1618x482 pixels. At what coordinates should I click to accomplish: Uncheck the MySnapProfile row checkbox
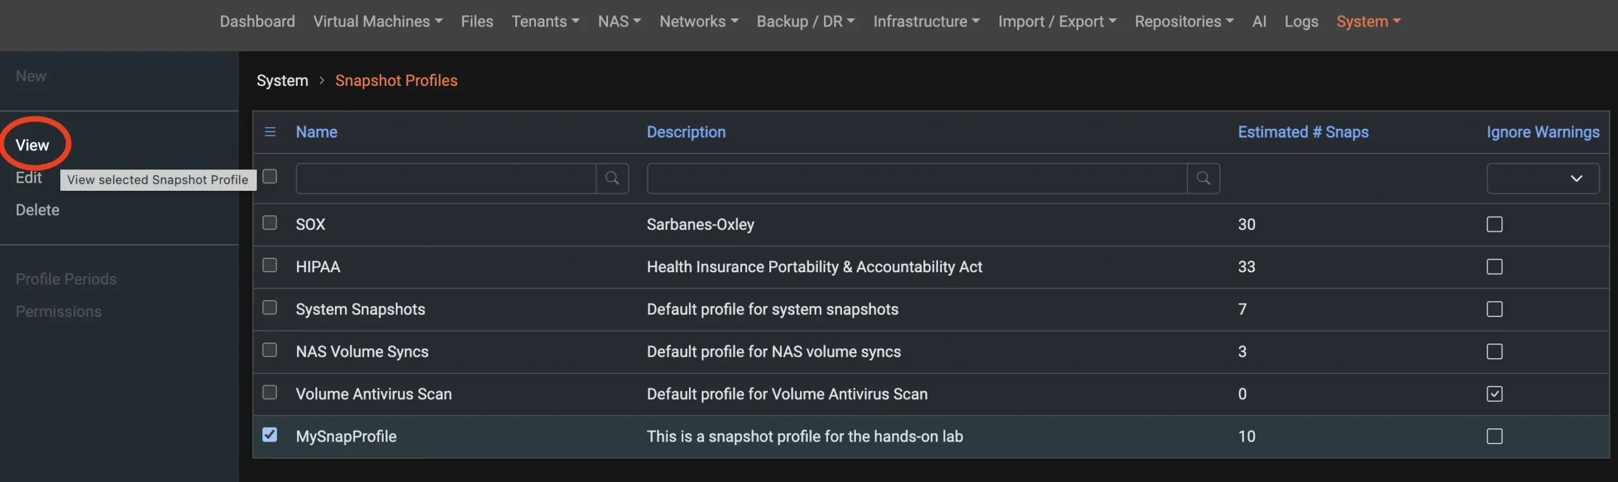click(270, 435)
